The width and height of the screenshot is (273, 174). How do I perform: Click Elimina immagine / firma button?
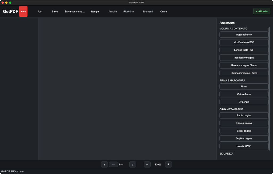pos(244,73)
